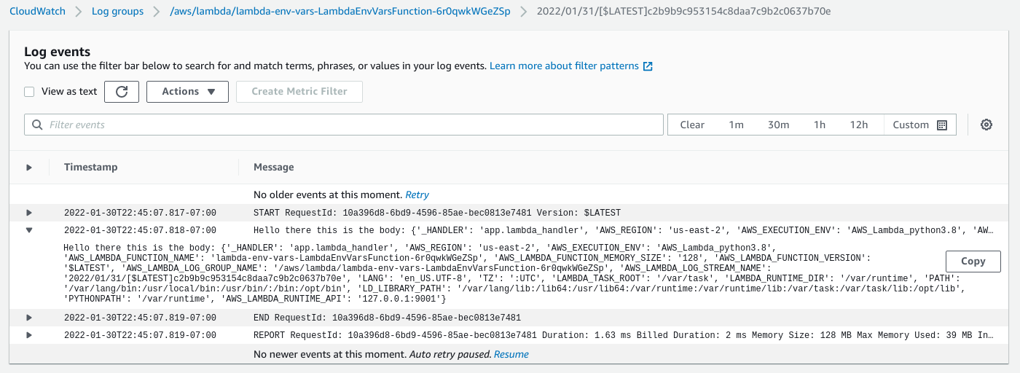This screenshot has width=1020, height=373.
Task: Select the 1h time range filter
Action: coord(820,125)
